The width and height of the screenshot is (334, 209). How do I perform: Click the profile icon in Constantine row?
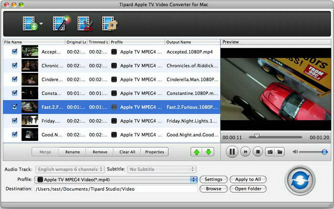click(x=114, y=93)
